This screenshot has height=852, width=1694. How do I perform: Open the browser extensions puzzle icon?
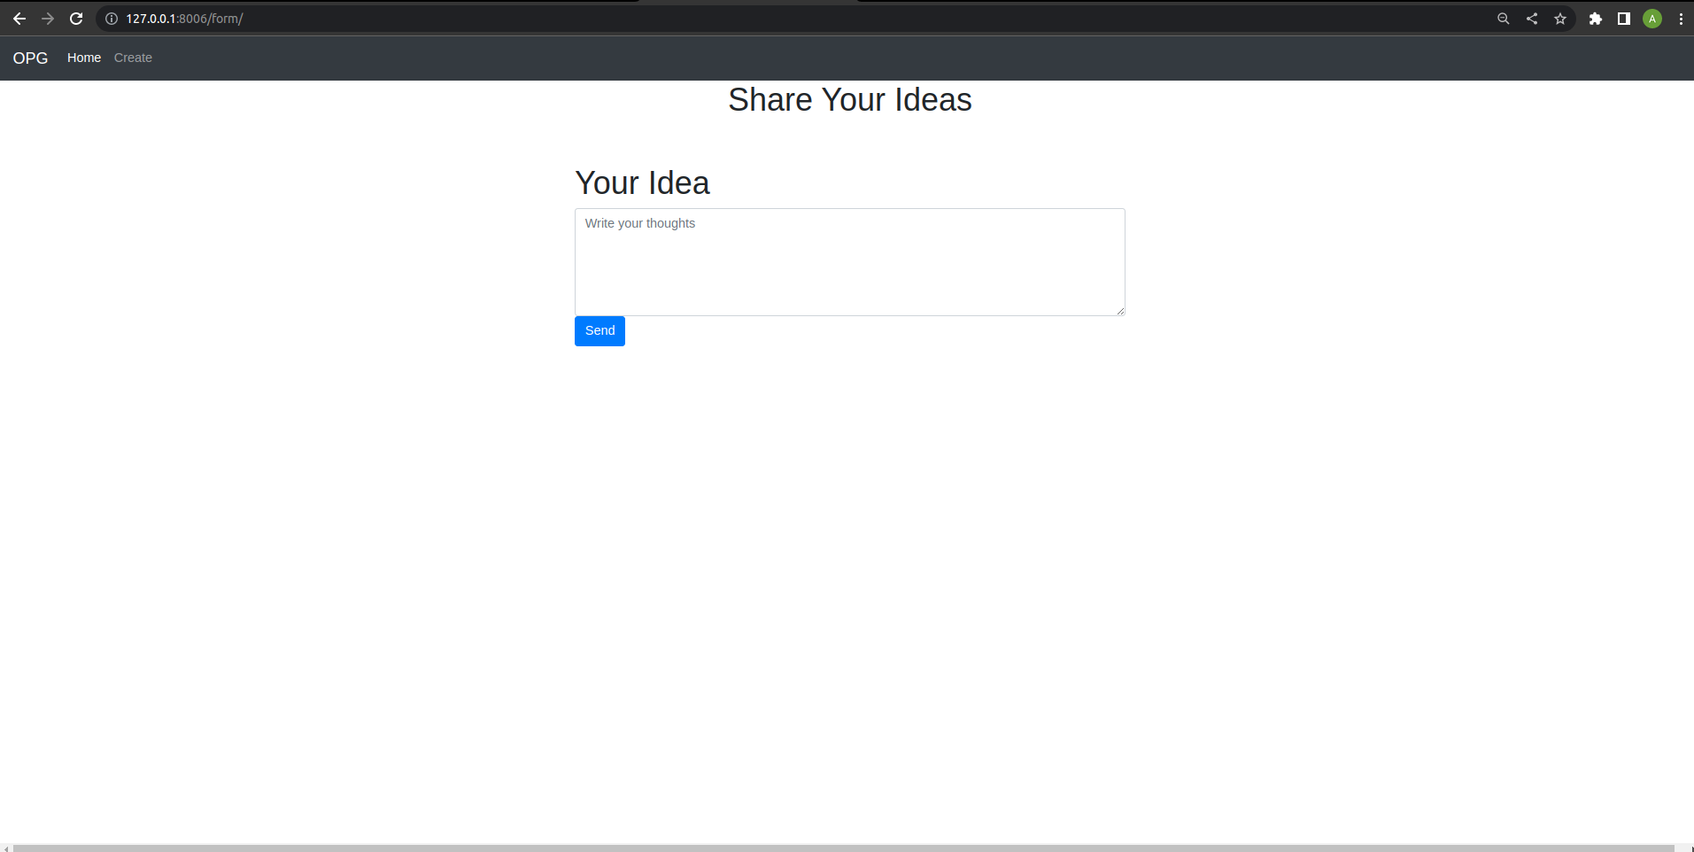(1595, 18)
